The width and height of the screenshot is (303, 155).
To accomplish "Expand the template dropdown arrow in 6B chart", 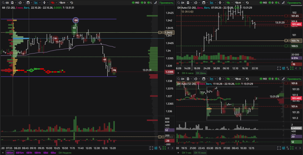I will point(16,3).
